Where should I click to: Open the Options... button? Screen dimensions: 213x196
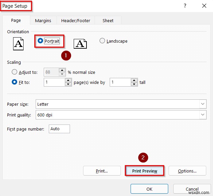pos(187,171)
